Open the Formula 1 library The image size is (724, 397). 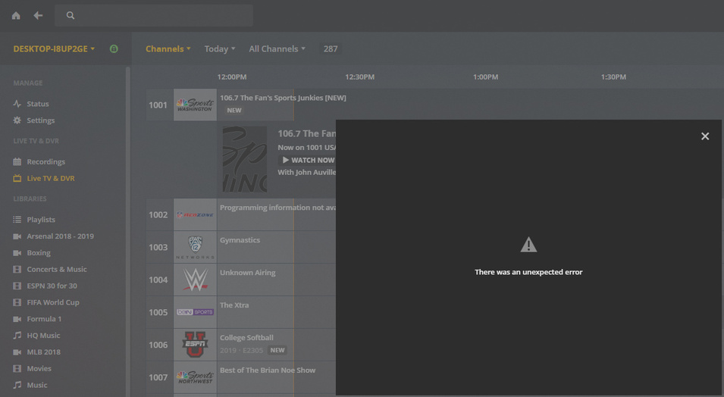tap(44, 319)
